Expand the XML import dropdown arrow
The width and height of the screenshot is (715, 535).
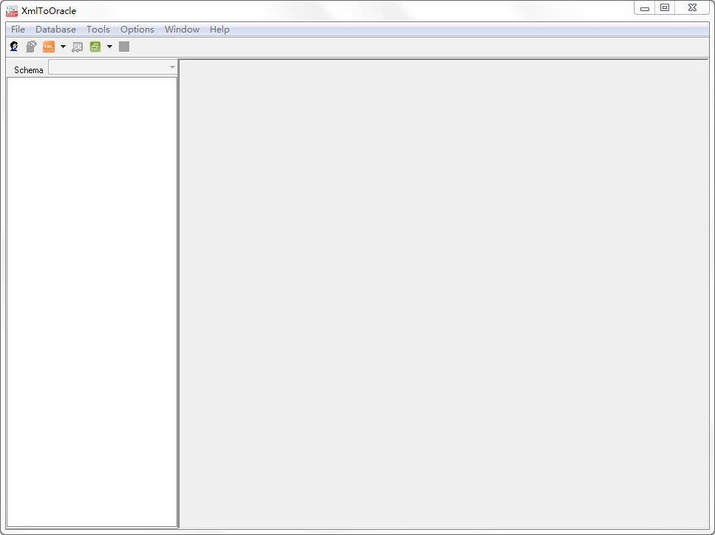pos(63,47)
